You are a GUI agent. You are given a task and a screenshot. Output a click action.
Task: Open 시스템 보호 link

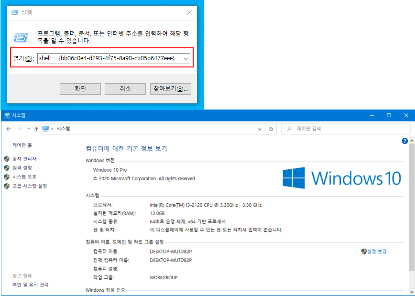pos(24,177)
